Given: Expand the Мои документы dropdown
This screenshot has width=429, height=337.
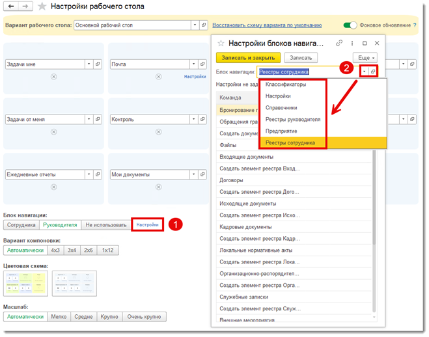Looking at the screenshot, I should (193, 174).
